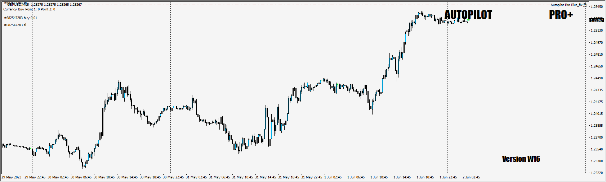Viewport: 606px width, 182px height.
Task: Click price scale value 1.24175
Action: pyautogui.click(x=597, y=102)
